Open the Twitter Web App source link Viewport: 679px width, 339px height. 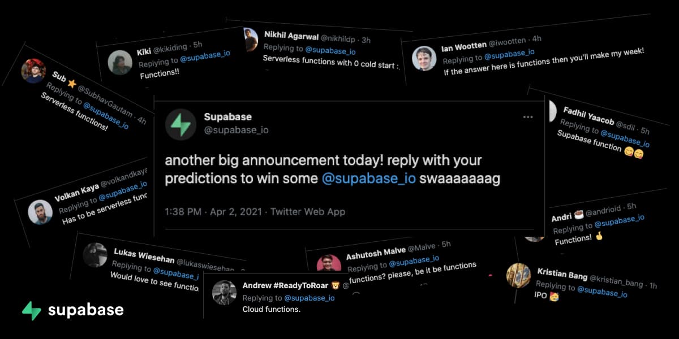[x=308, y=212]
